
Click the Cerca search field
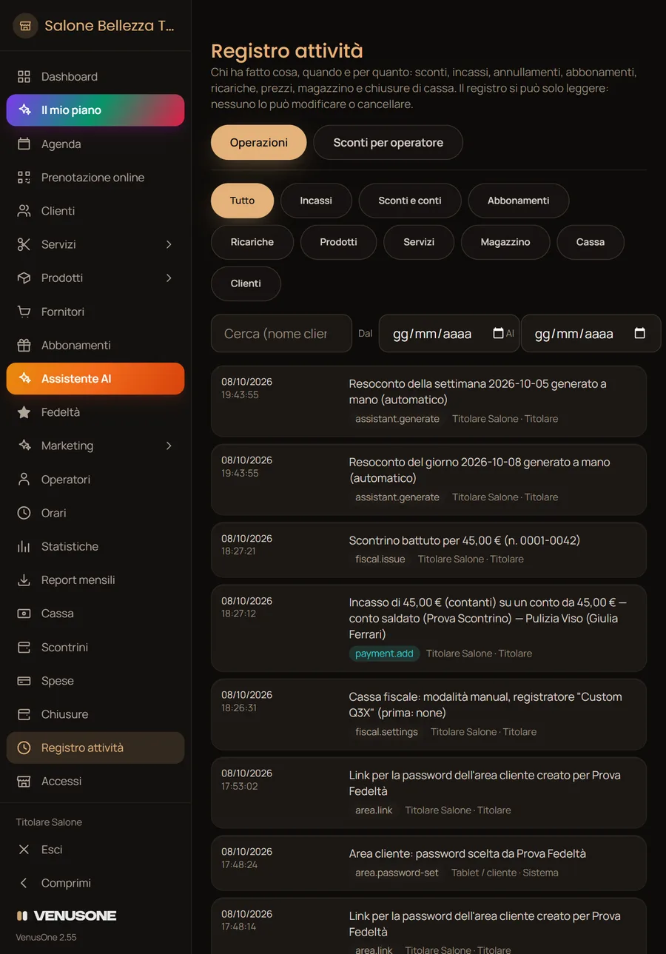pos(281,333)
